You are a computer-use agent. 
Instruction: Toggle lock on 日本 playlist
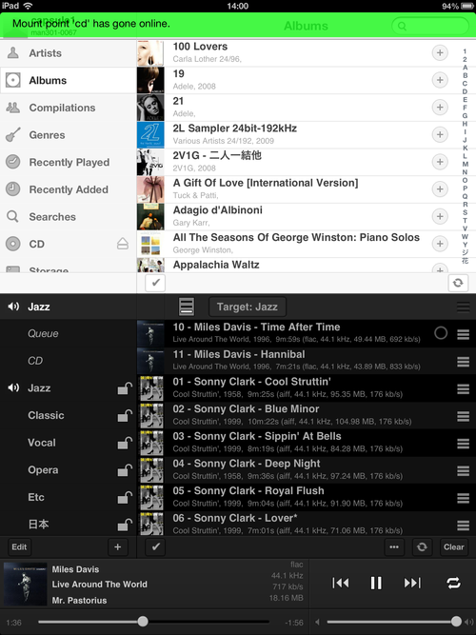[x=125, y=525]
